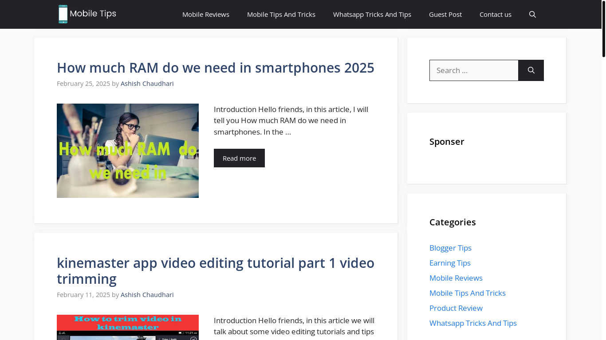
Task: Open Whatsapp Tricks And Tips sidebar category
Action: [473, 323]
